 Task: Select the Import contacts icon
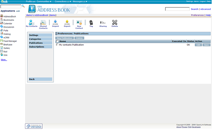click(55, 23)
